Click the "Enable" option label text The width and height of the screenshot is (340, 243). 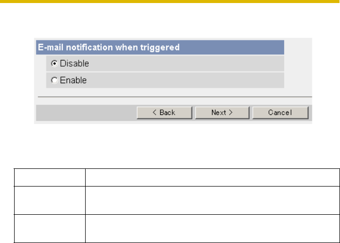74,81
